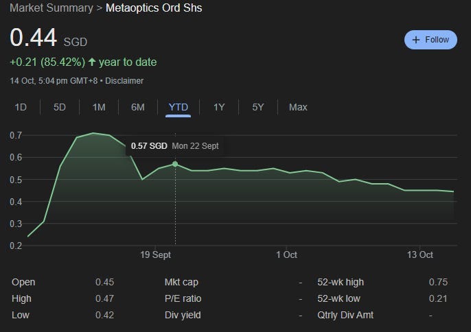Viewport: 471px width, 332px height.
Task: Open the Market Summary breadcrumb link
Action: pos(51,8)
